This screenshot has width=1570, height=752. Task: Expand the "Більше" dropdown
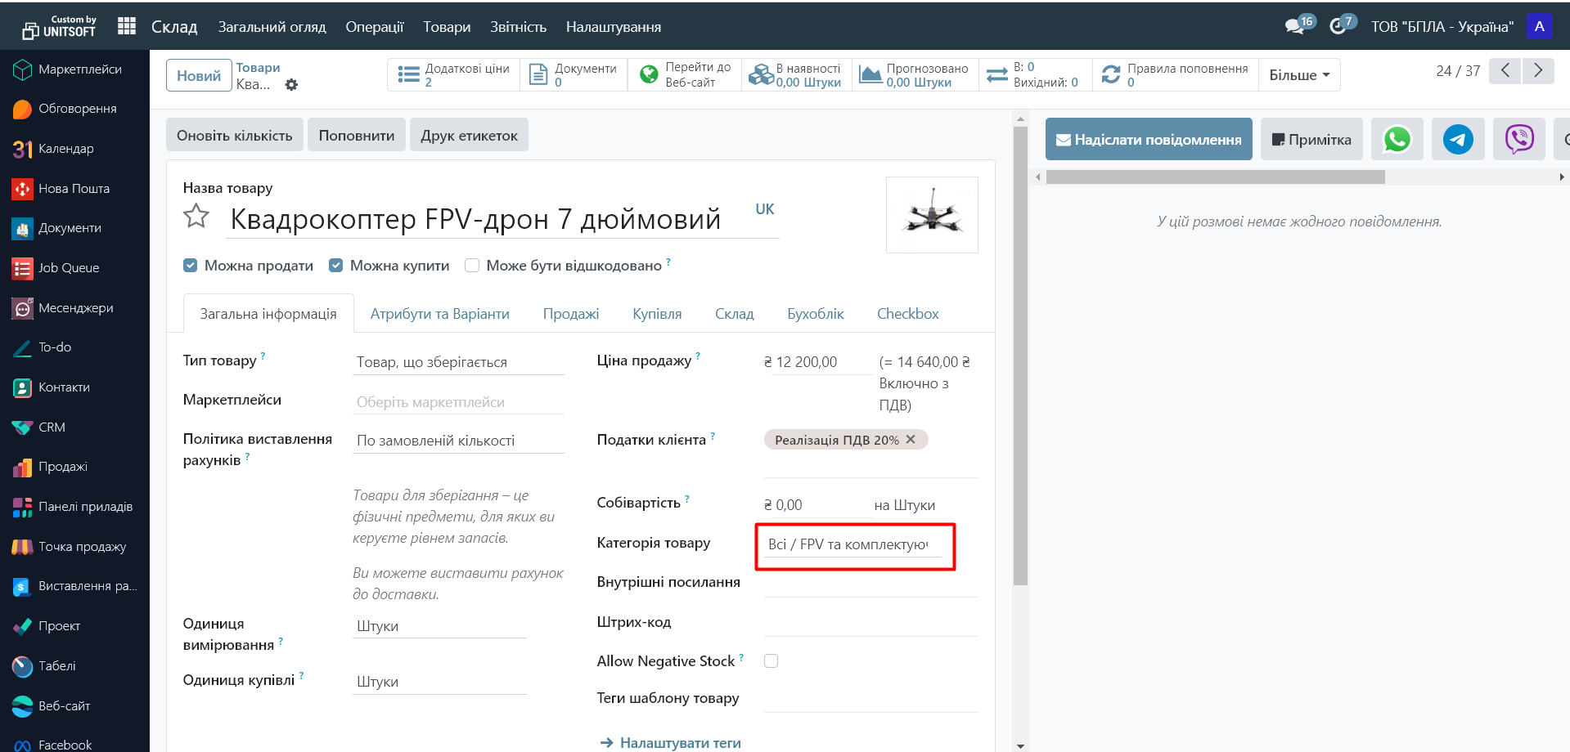(1298, 75)
